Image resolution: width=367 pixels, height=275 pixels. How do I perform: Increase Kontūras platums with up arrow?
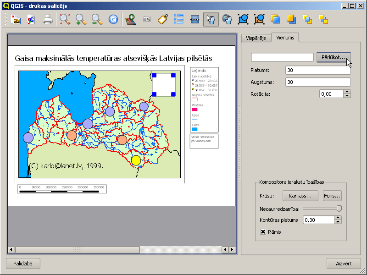338,218
